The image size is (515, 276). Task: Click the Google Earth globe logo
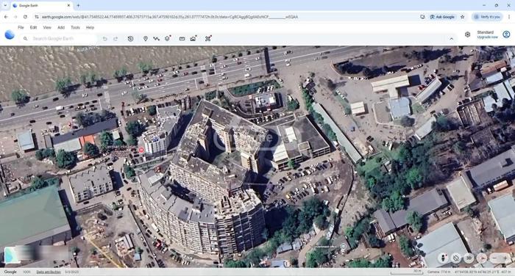tap(10, 34)
